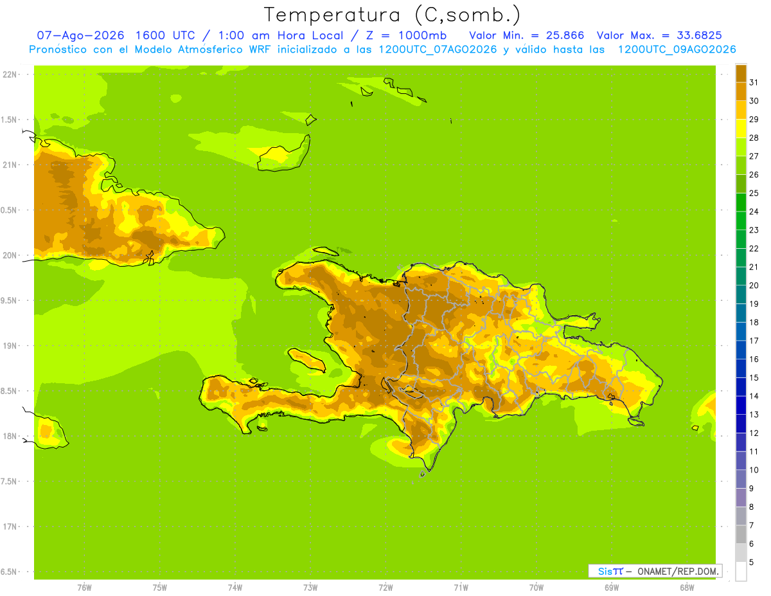Viewport: 771px width, 596px height.
Task: Select the date text "07-Ago-2026"
Action: pos(80,35)
